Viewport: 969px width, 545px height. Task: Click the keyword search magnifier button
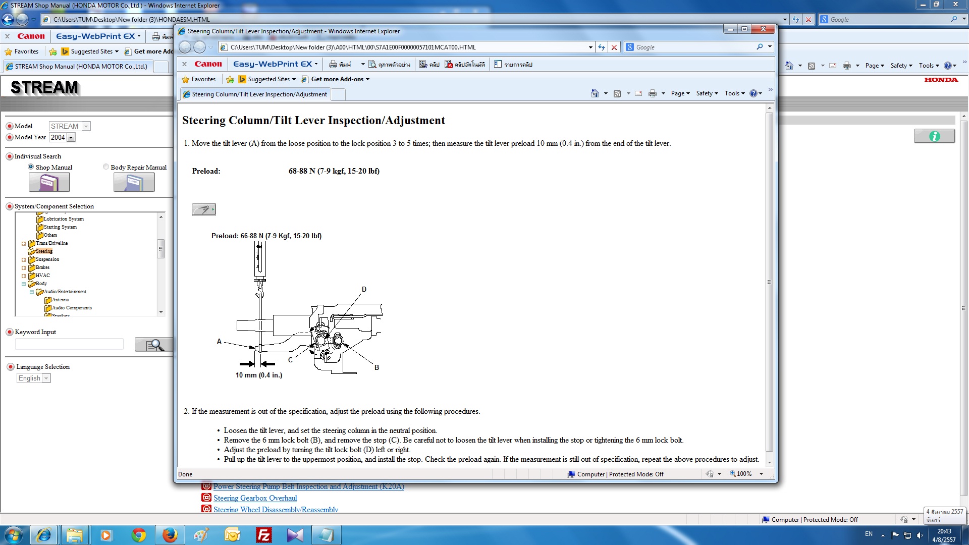(154, 345)
